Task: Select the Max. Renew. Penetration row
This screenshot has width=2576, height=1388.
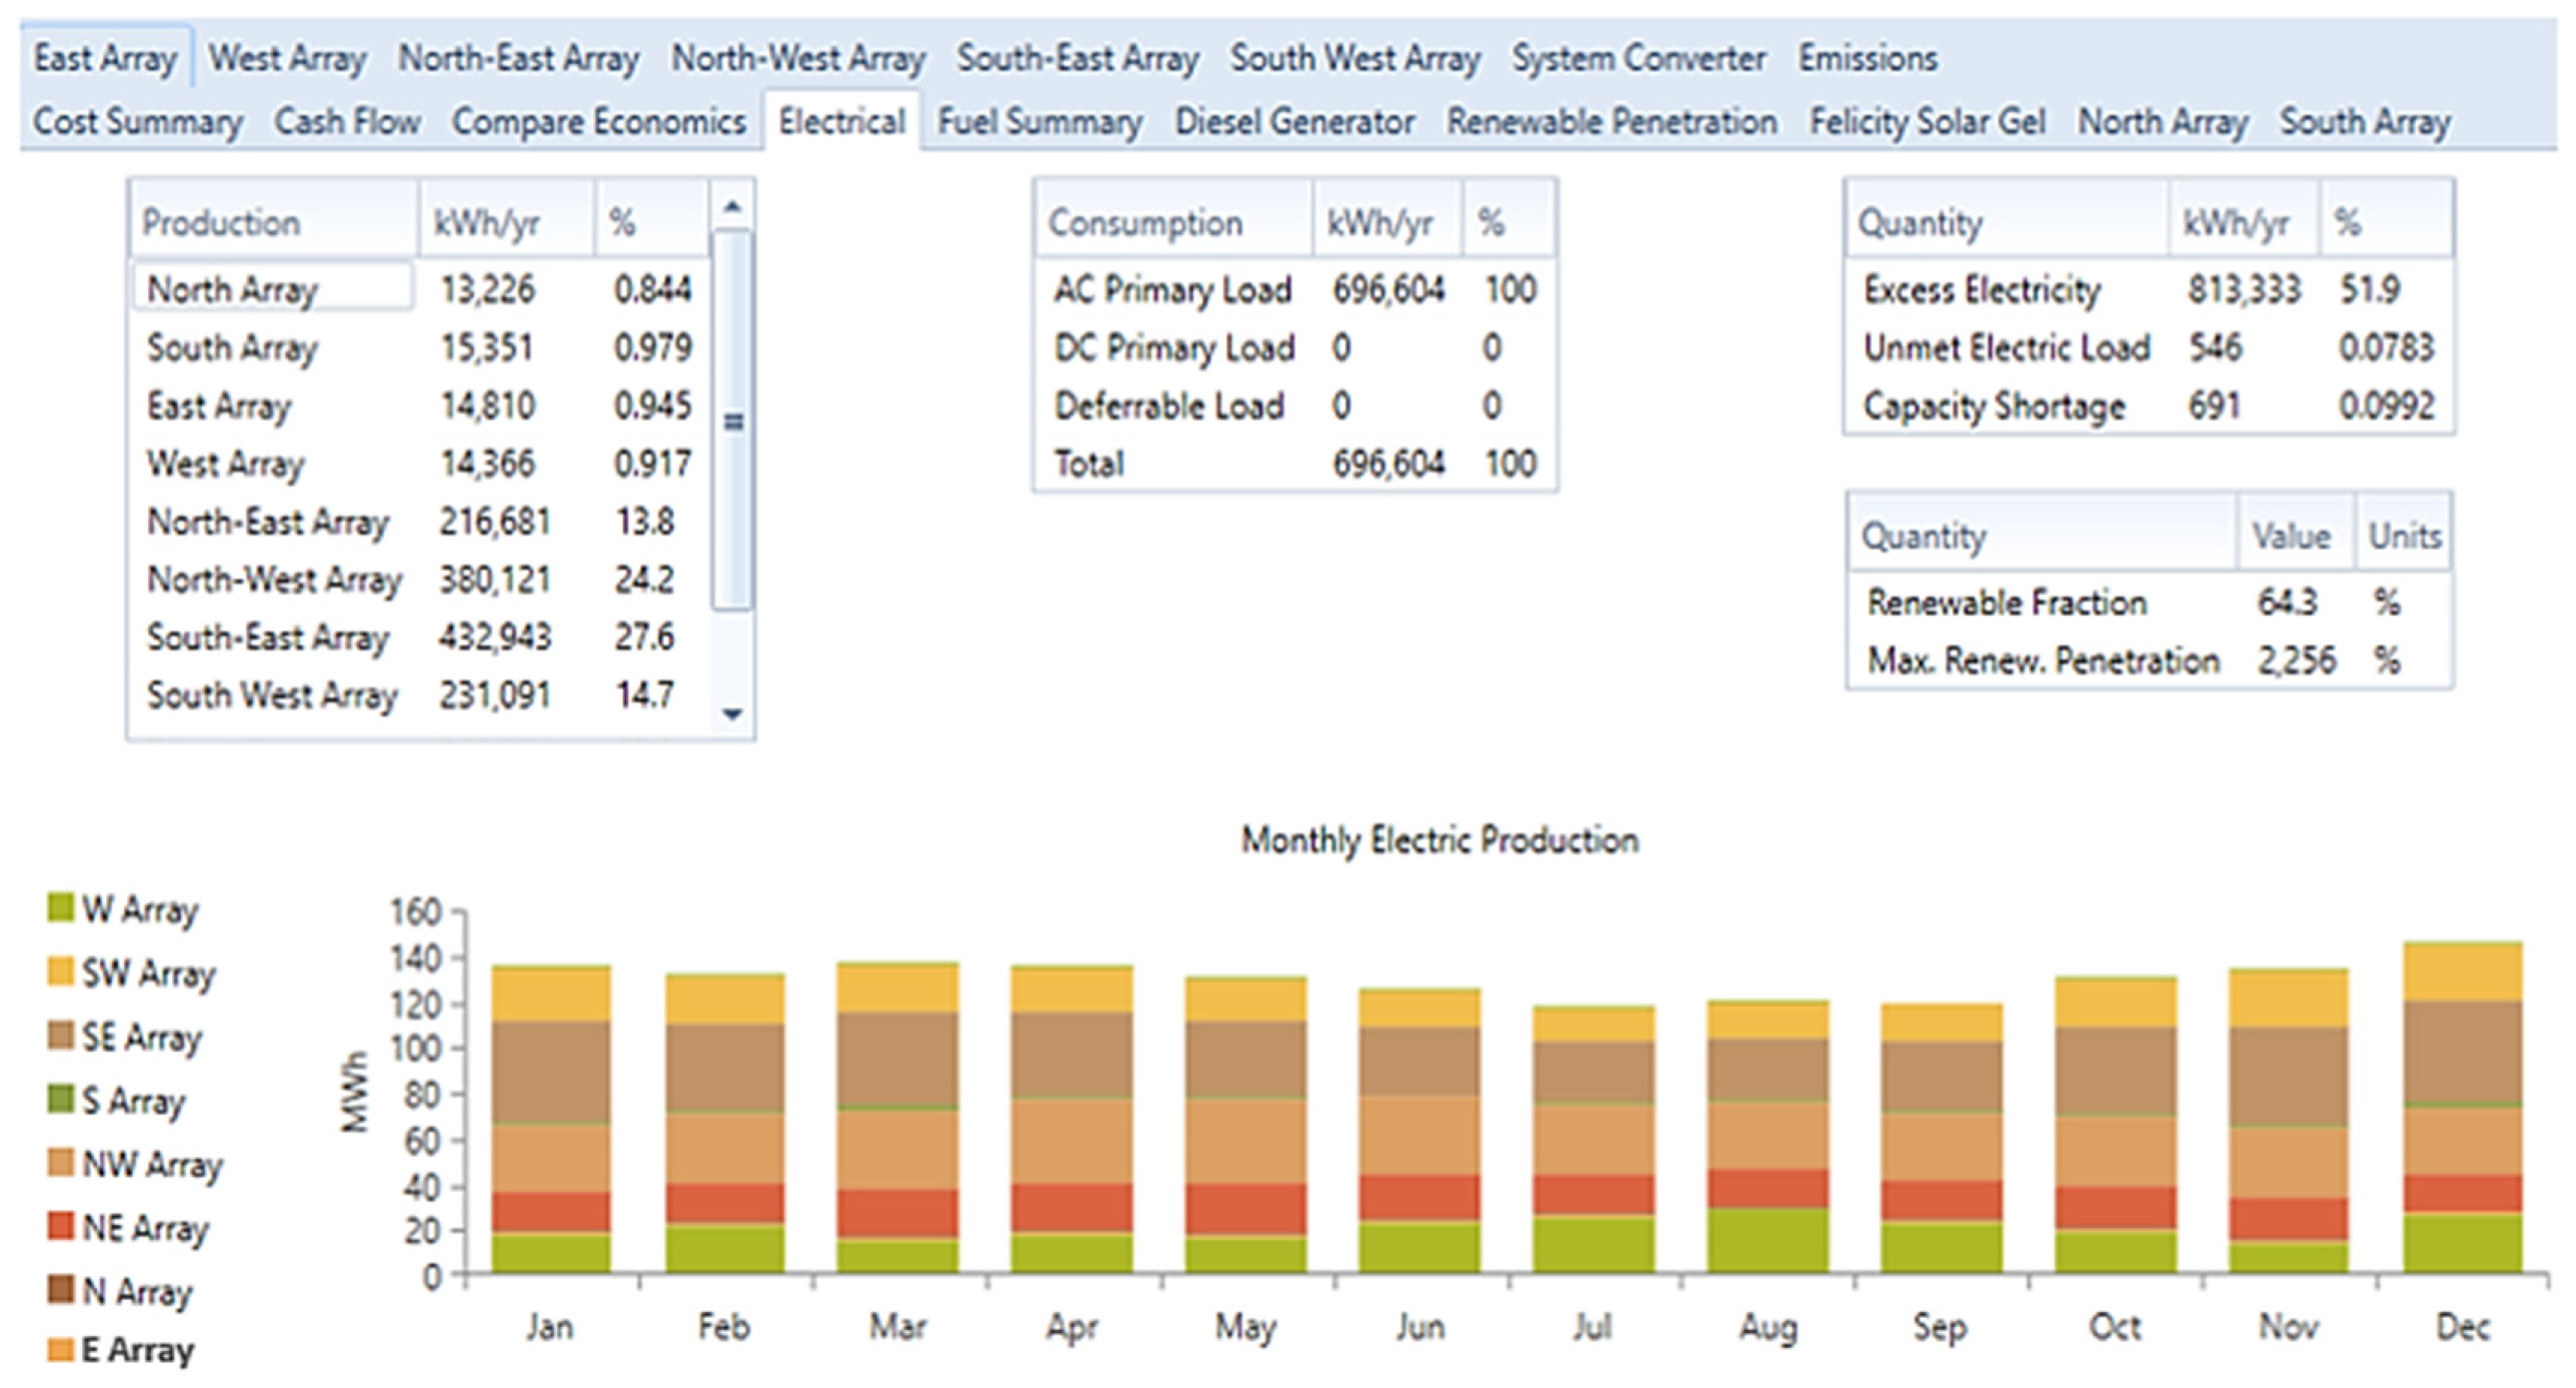Action: click(x=2149, y=660)
